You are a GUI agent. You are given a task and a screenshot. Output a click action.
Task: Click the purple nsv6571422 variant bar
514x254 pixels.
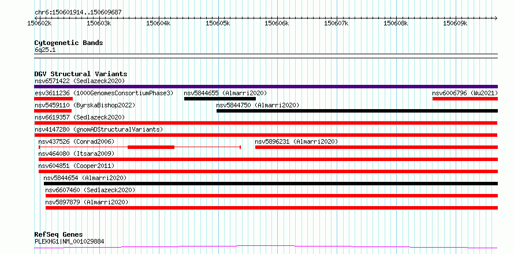coord(266,87)
